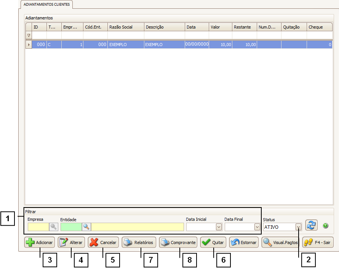Select the ADIANTAMENTOS CLIENTES tab
The image size is (339, 268).
point(46,5)
